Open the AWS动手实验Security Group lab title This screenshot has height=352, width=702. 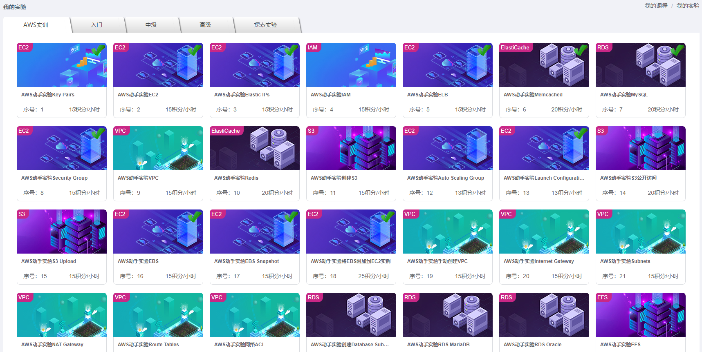pyautogui.click(x=54, y=178)
